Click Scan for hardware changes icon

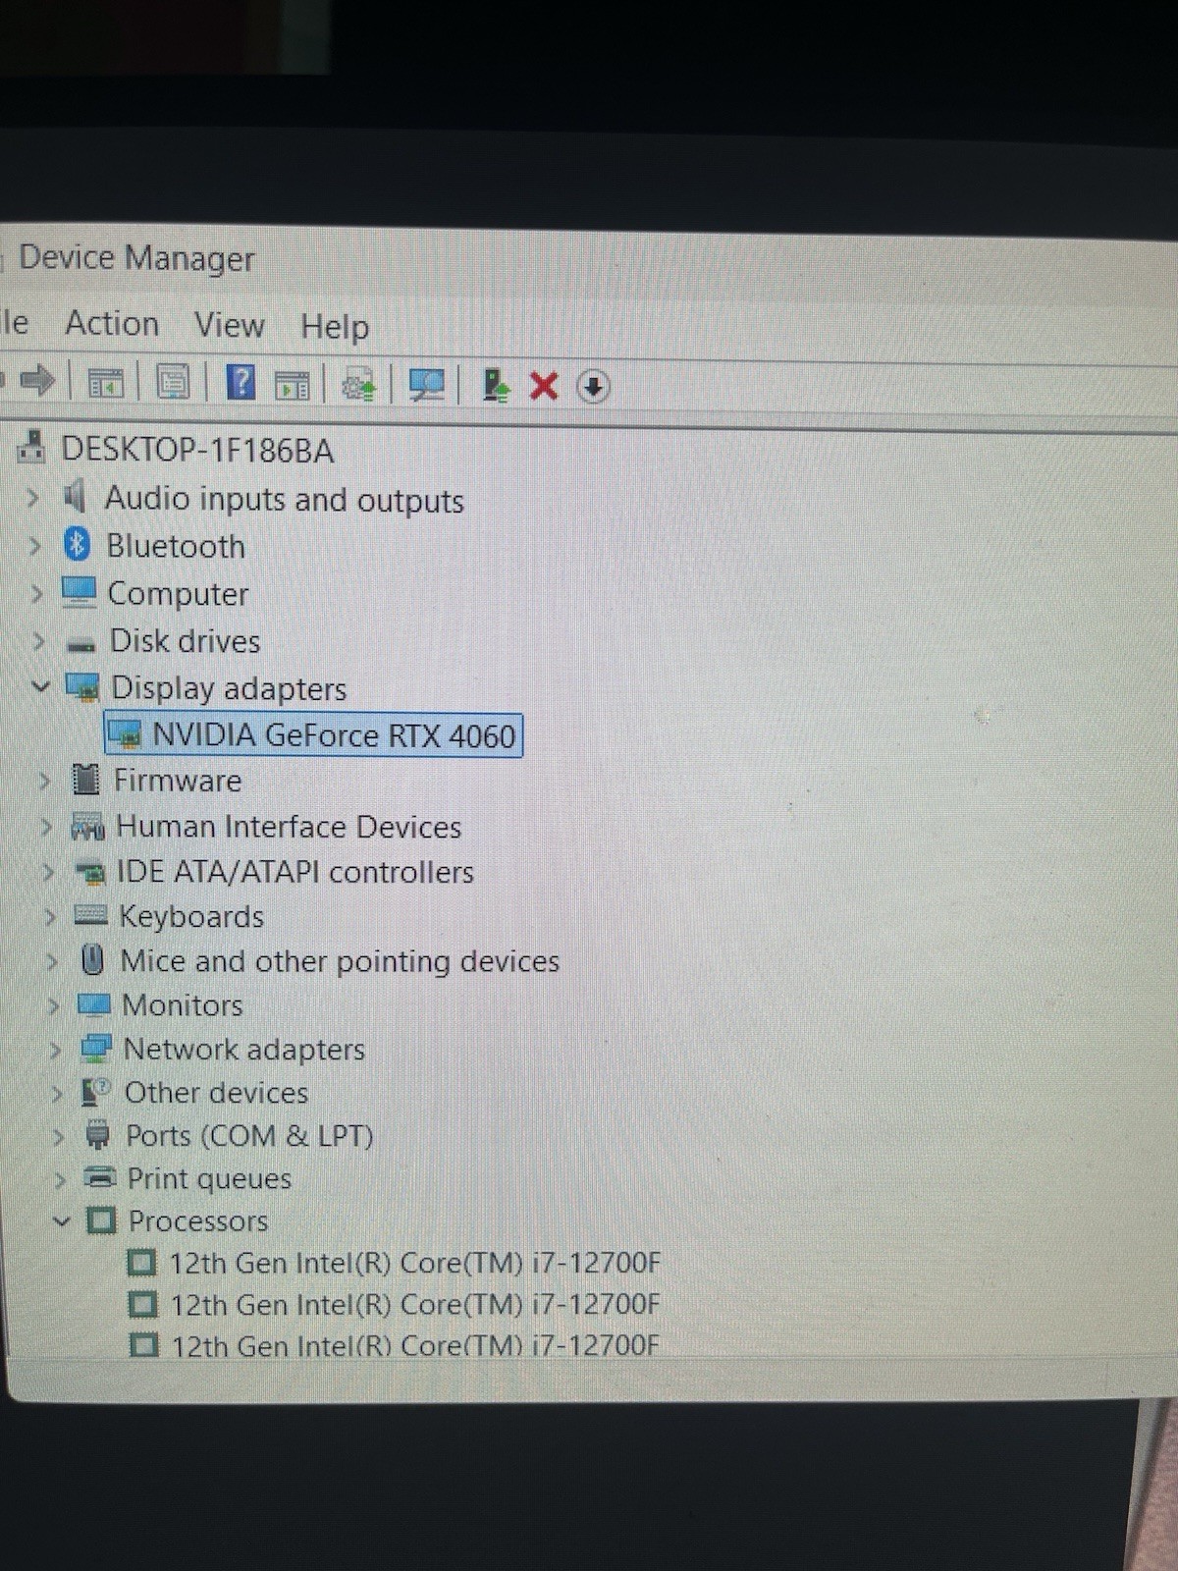point(426,385)
